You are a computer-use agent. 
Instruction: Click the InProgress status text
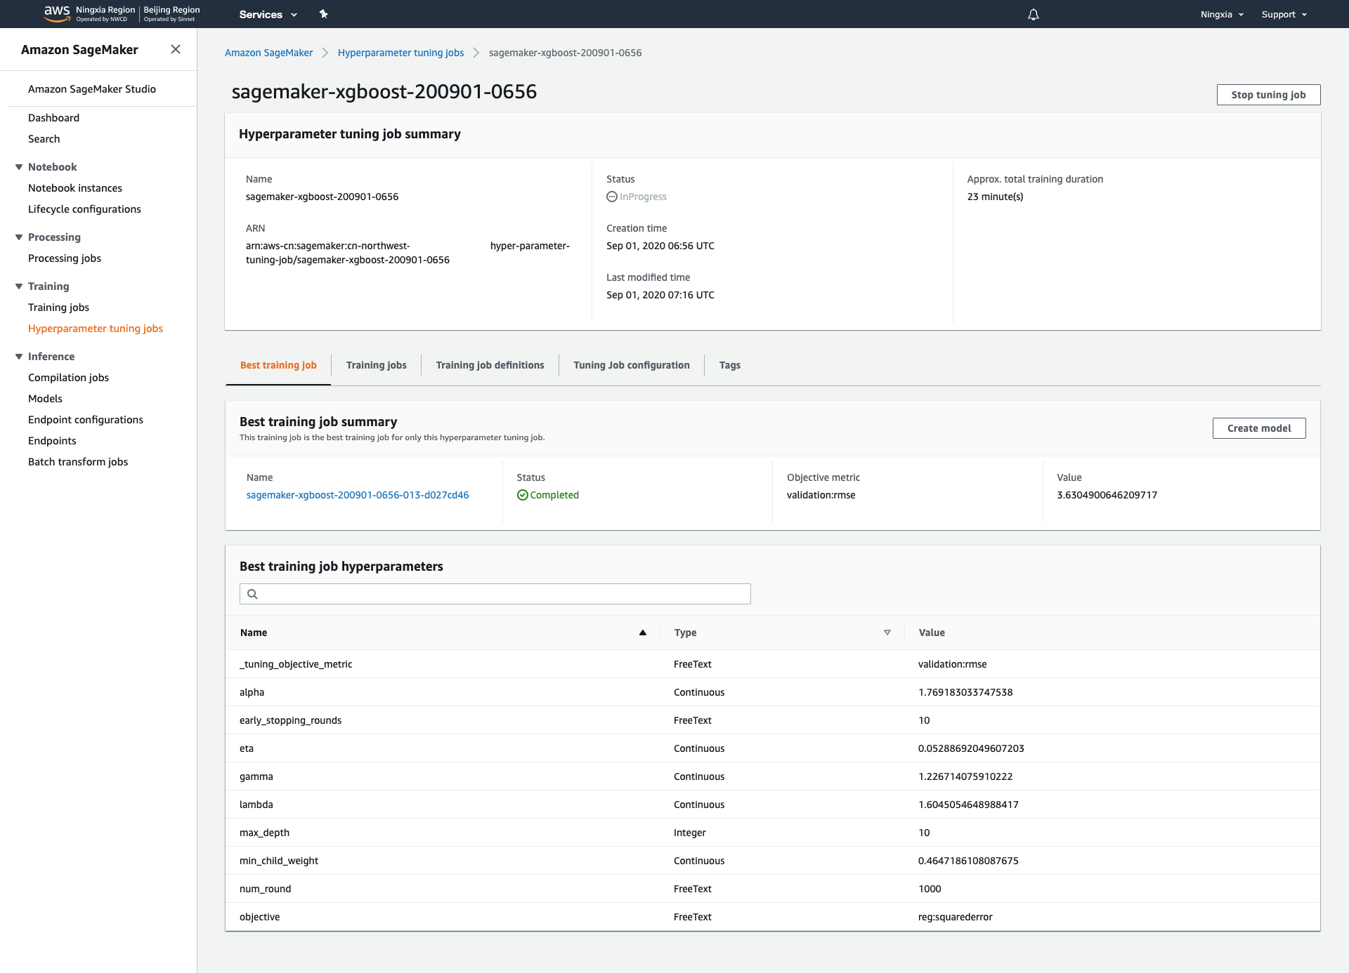pyautogui.click(x=643, y=197)
